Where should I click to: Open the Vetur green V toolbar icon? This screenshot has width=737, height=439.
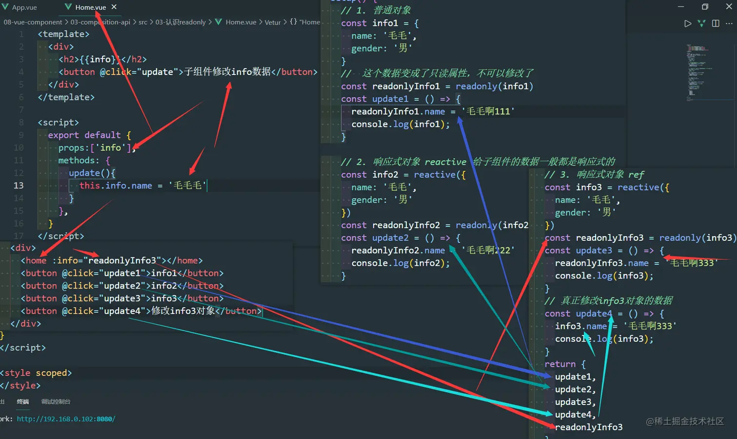coord(701,23)
